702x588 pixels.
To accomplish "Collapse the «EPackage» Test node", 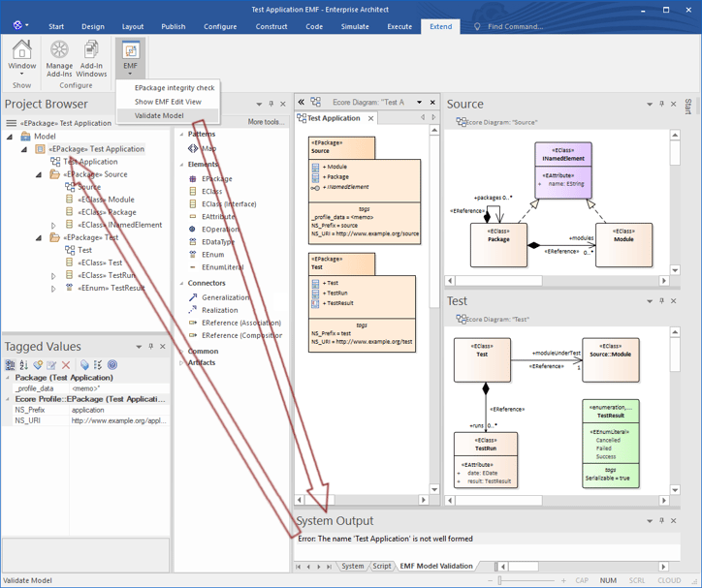I will click(x=39, y=237).
